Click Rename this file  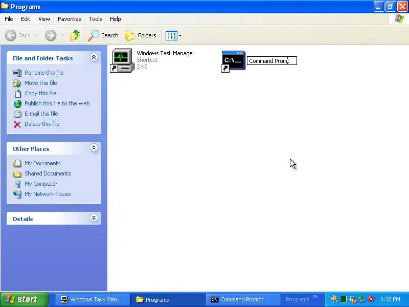click(44, 73)
